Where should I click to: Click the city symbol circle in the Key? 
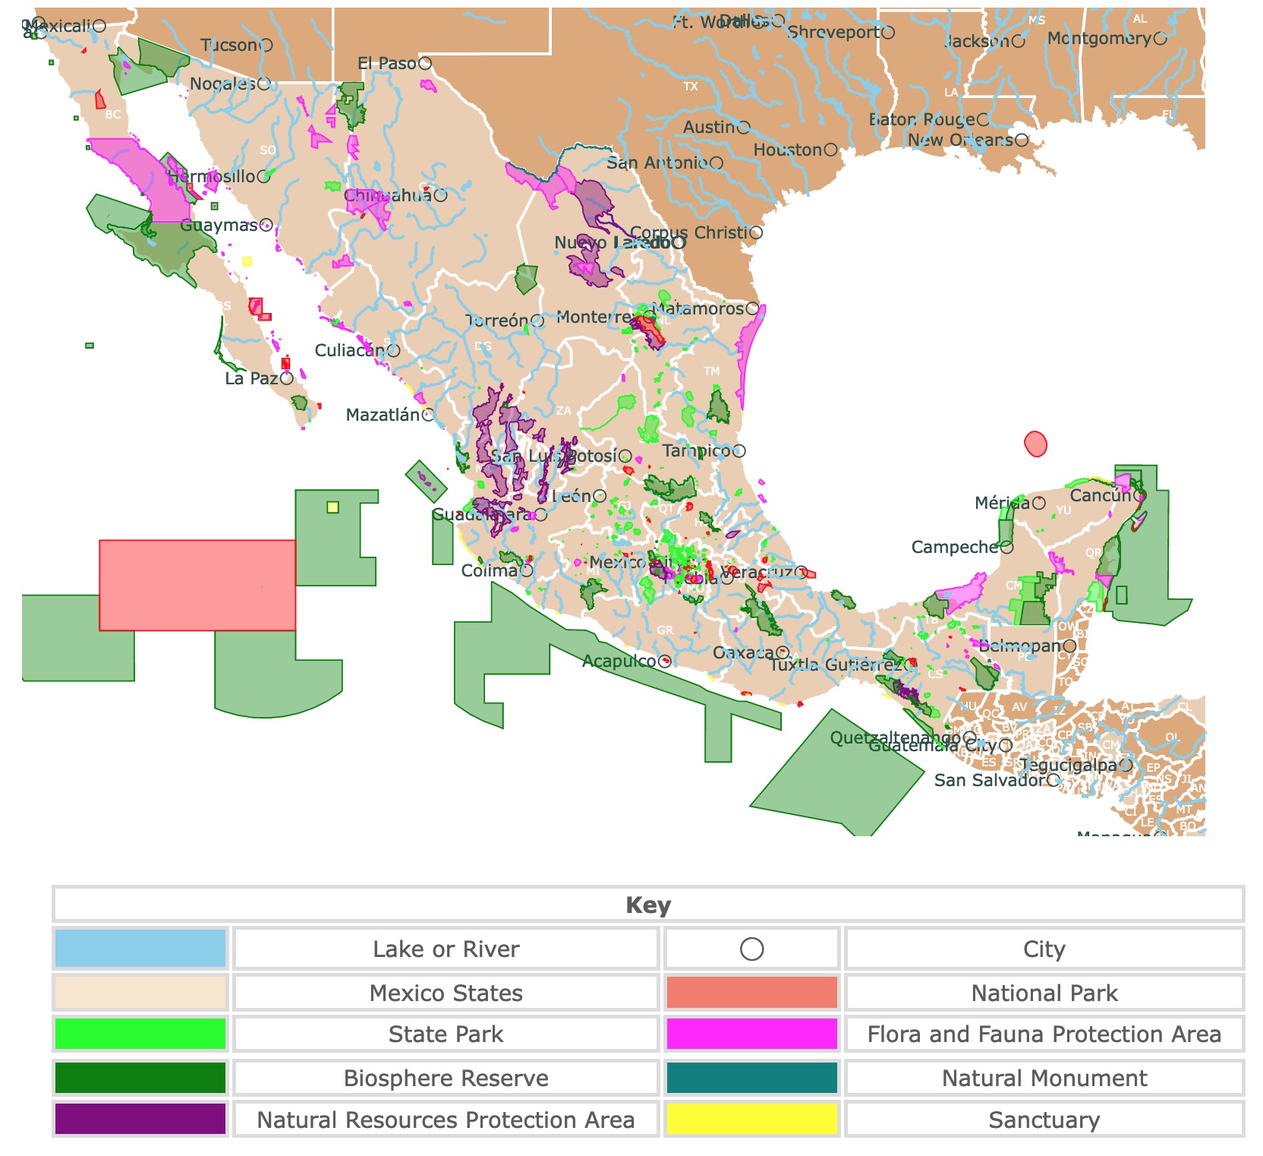751,949
